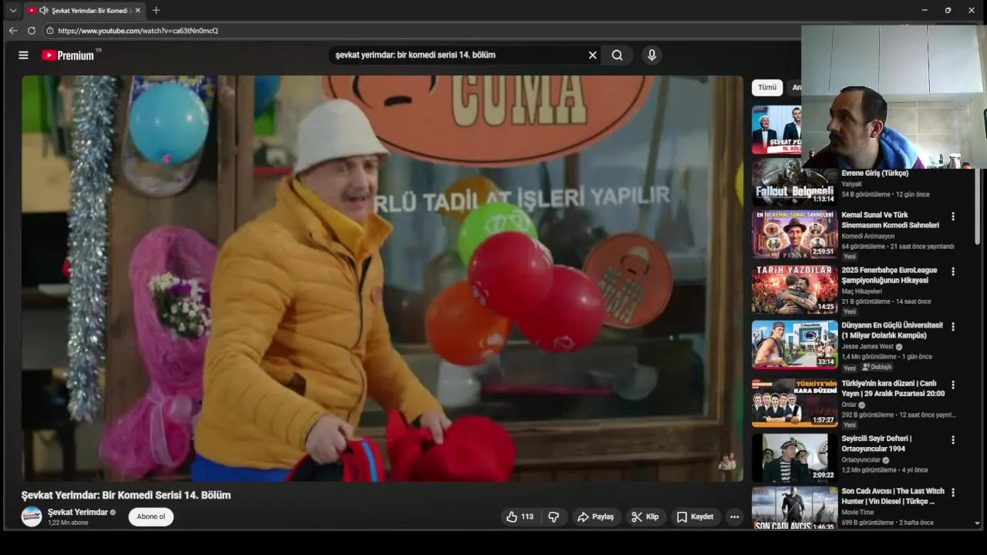Open the YouTube hamburger guide menu
Image resolution: width=987 pixels, height=555 pixels.
23,55
